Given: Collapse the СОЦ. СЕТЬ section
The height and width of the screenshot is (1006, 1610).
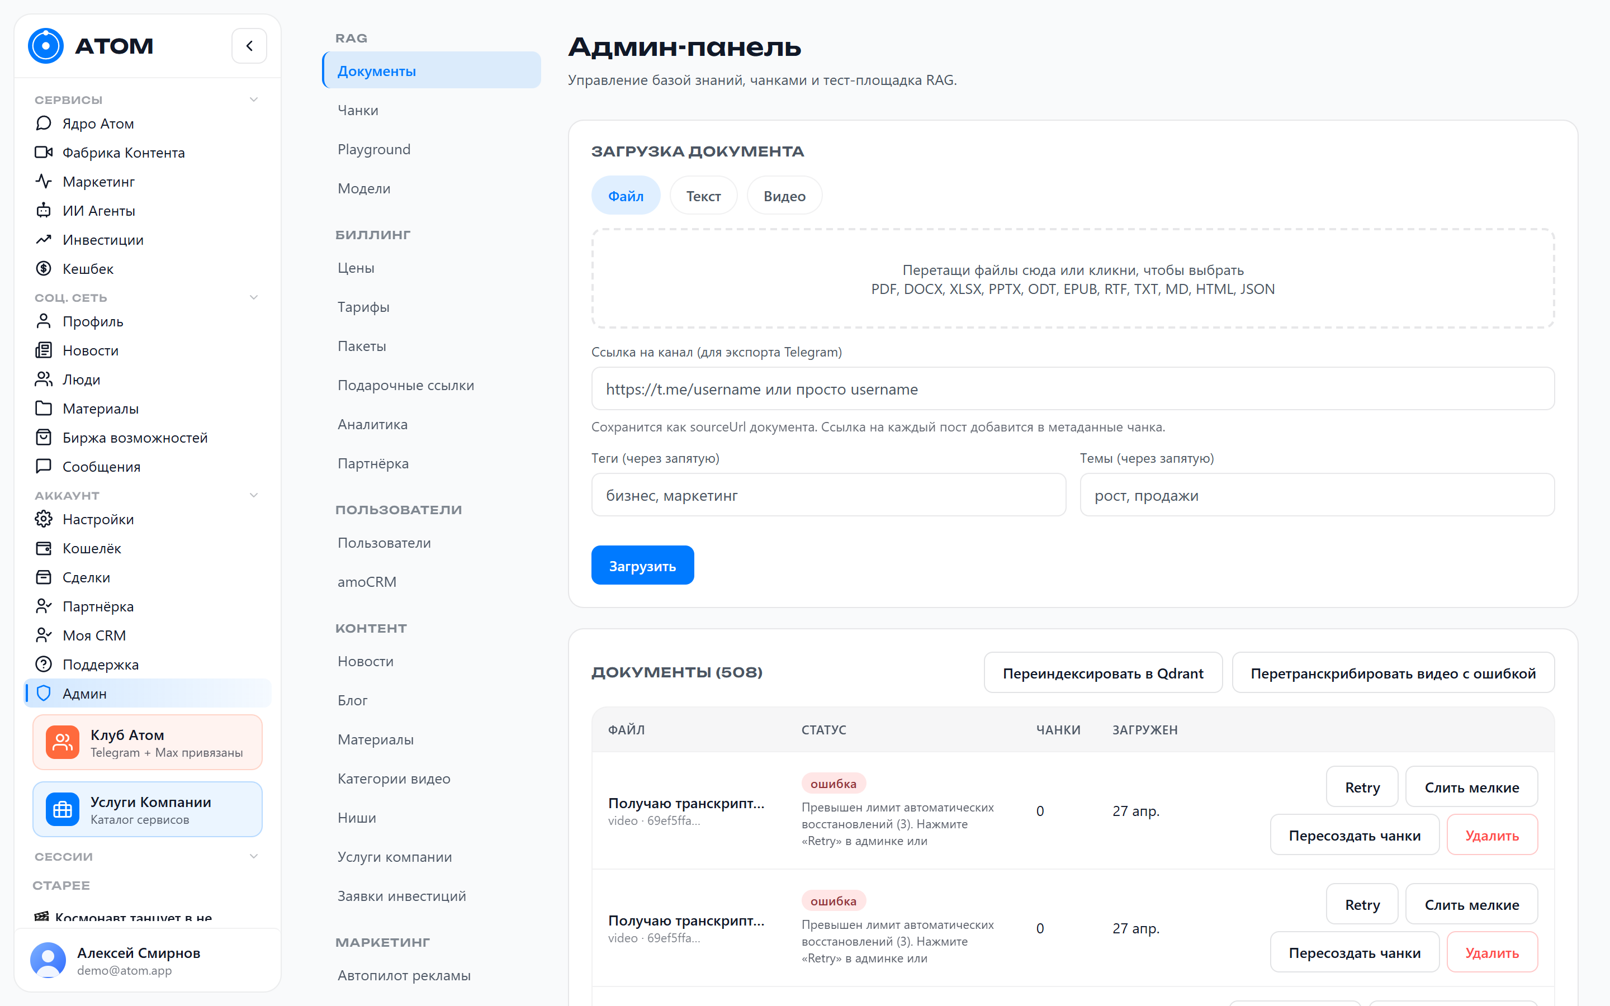Looking at the screenshot, I should pyautogui.click(x=253, y=297).
